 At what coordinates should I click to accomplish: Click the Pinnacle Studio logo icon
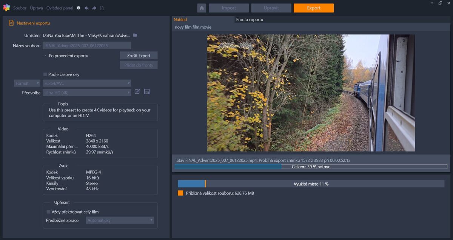click(6, 8)
